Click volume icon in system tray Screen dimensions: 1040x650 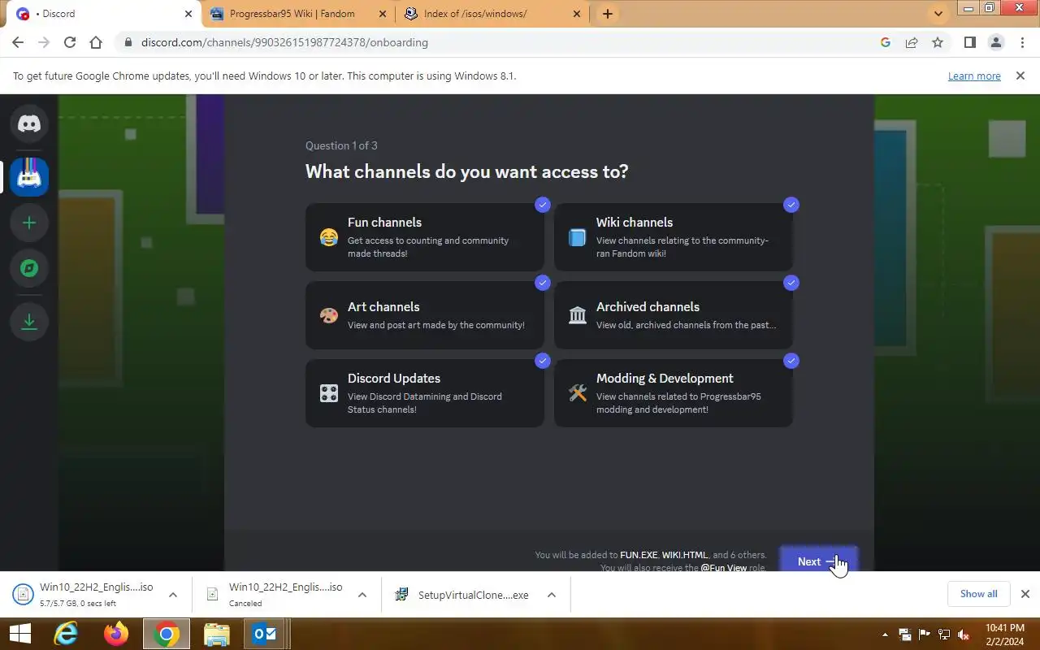pyautogui.click(x=964, y=635)
